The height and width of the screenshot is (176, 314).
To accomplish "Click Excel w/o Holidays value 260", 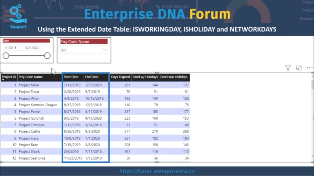I will coord(186,131).
